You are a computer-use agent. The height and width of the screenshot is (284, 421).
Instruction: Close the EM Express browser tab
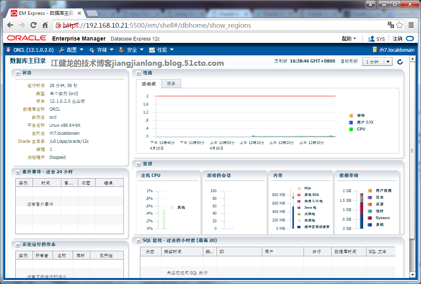point(79,13)
